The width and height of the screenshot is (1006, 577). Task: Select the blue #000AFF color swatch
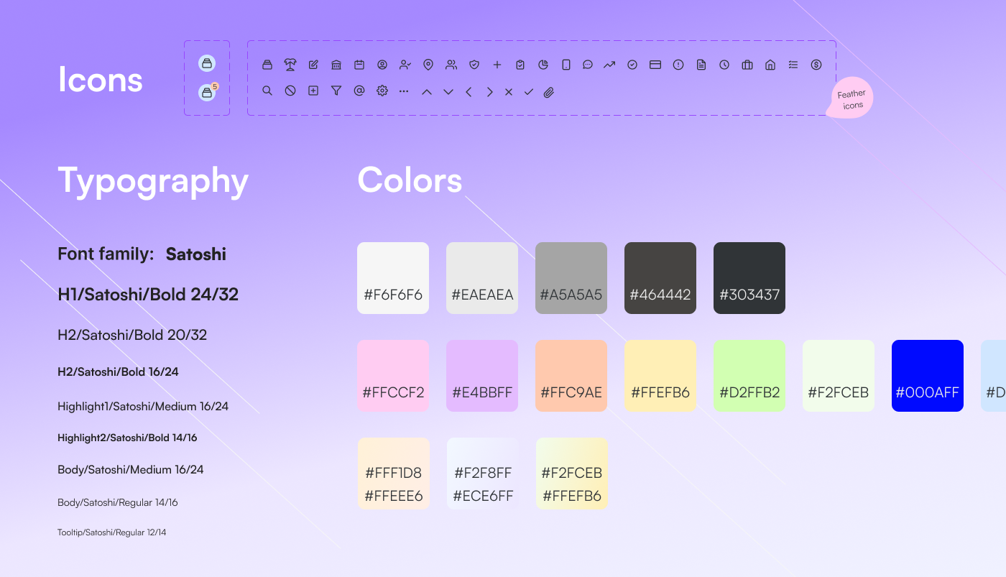(x=927, y=375)
